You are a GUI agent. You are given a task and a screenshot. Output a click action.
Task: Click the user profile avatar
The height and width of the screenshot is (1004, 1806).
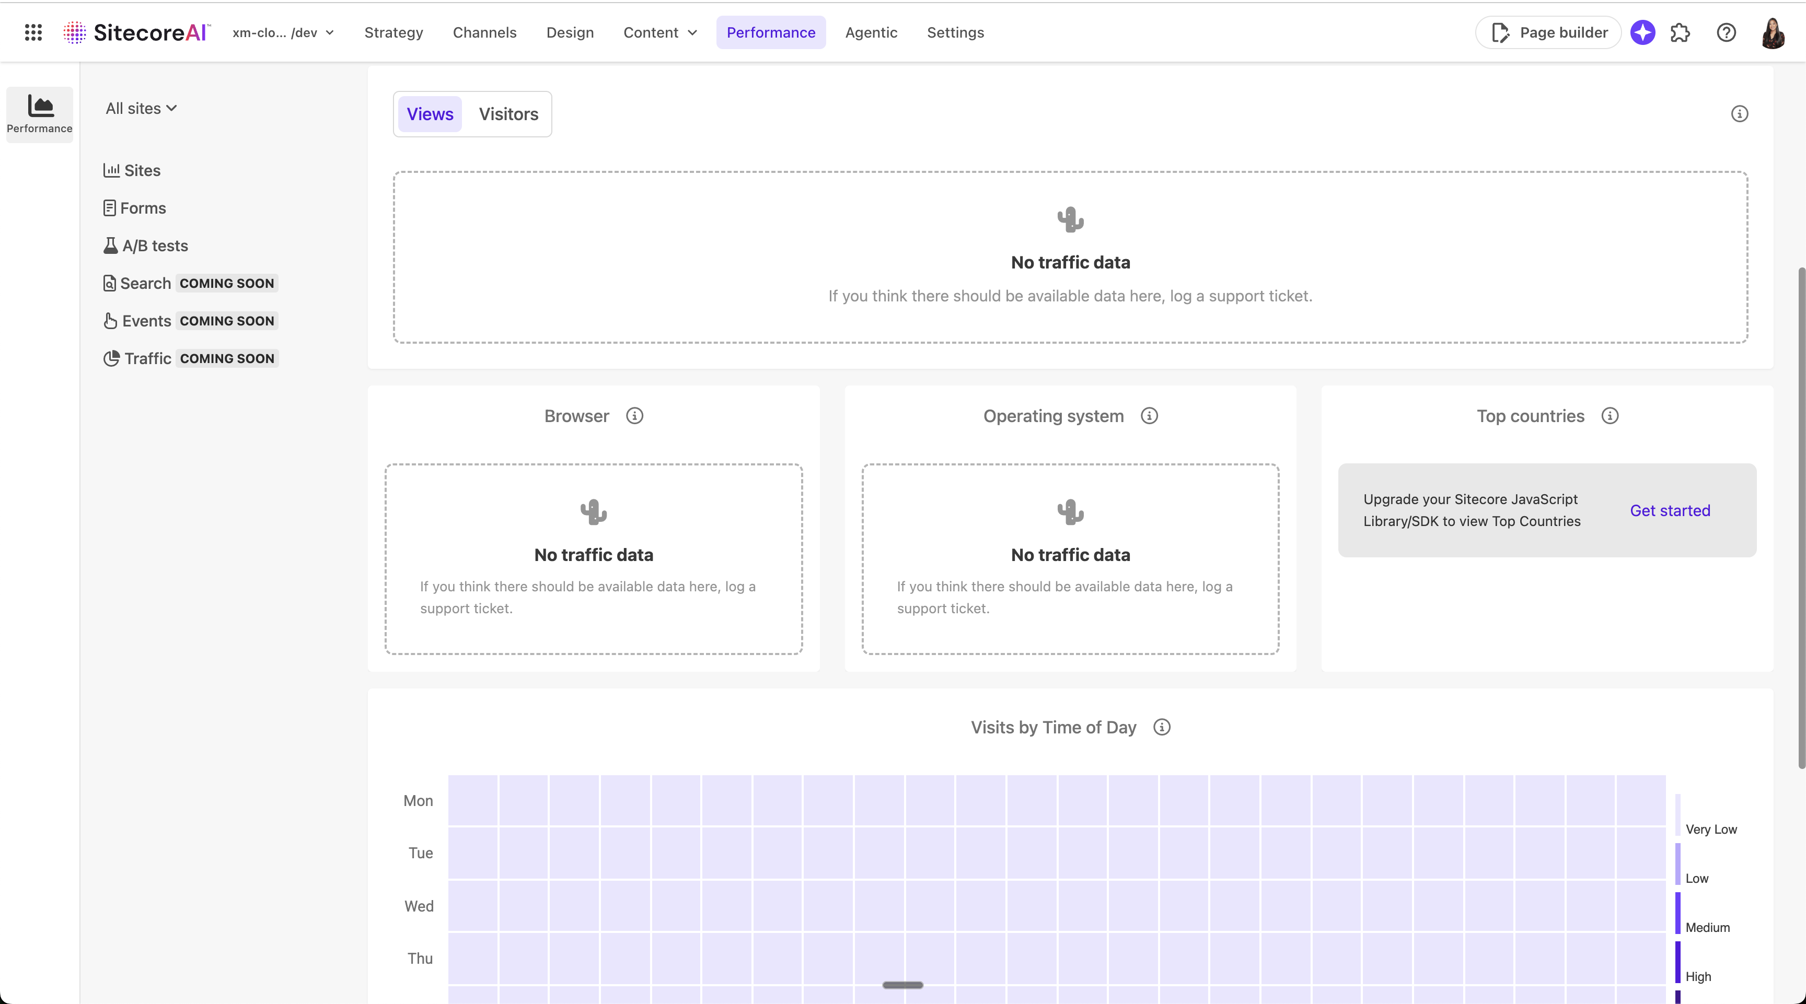pyautogui.click(x=1773, y=32)
